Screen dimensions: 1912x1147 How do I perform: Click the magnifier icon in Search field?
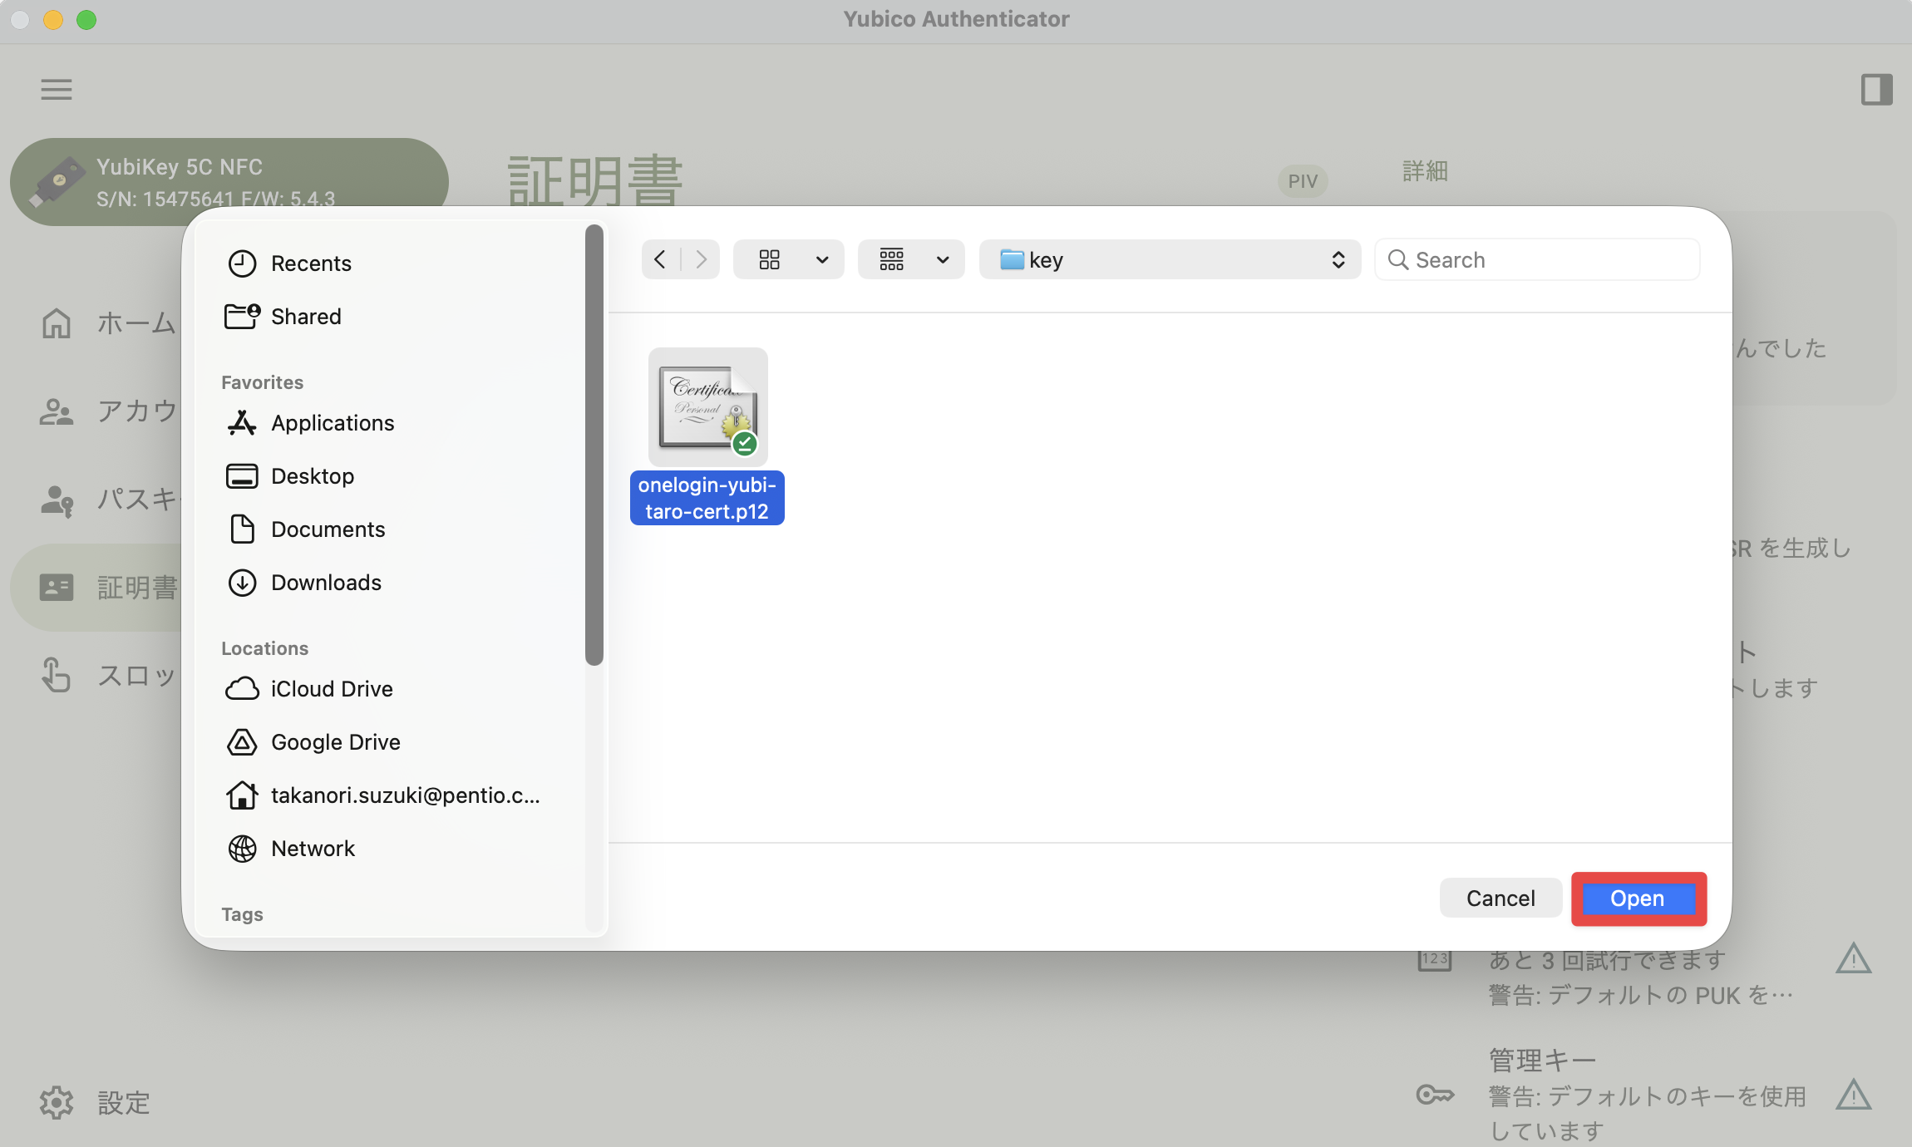click(1398, 260)
